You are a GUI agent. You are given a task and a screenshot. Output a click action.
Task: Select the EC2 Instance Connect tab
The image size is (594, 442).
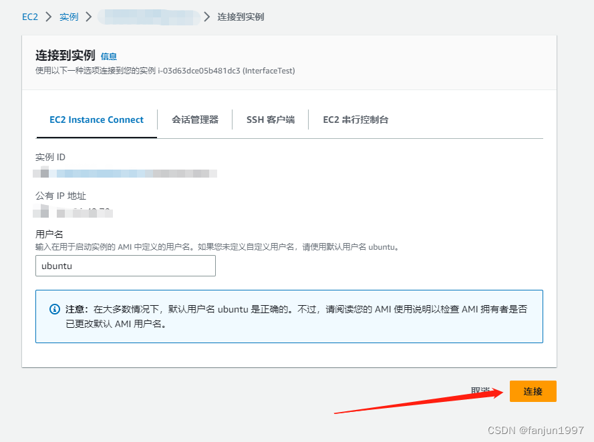(x=97, y=120)
